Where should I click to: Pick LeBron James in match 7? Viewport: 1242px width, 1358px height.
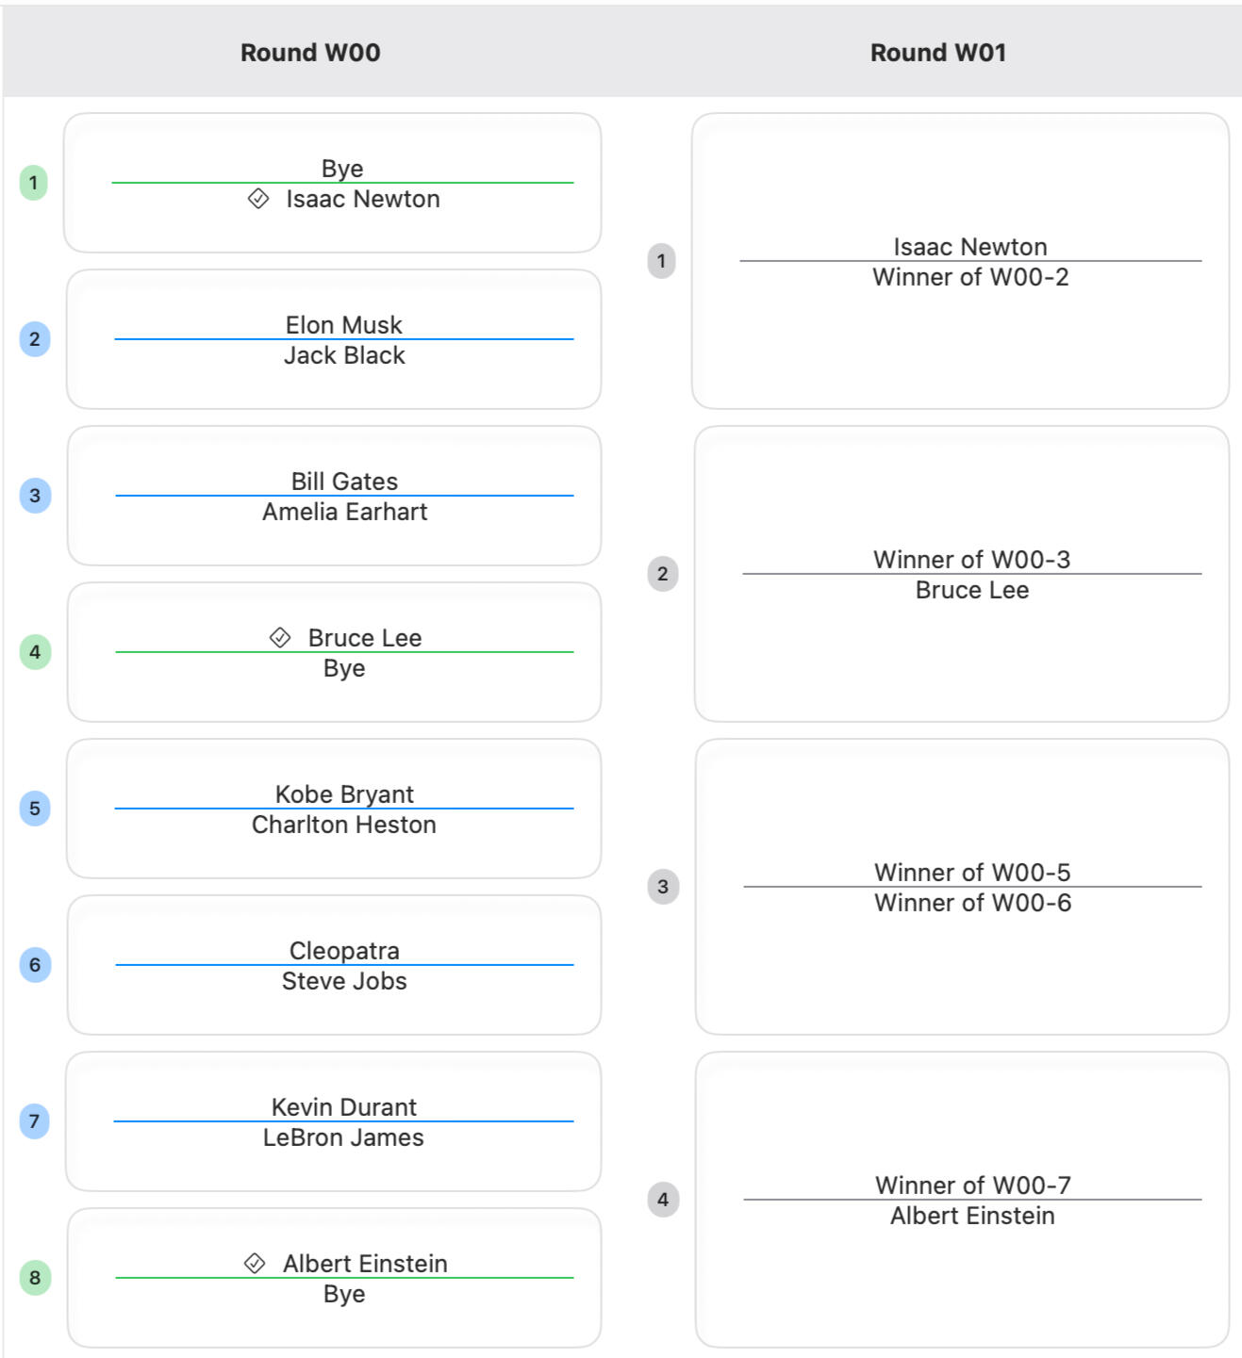(x=343, y=1137)
